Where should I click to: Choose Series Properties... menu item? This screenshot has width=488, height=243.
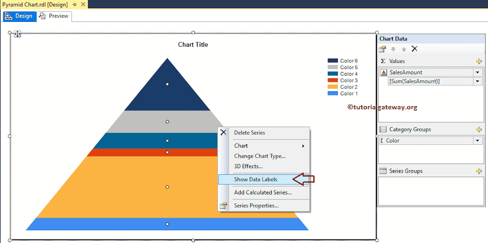(256, 206)
